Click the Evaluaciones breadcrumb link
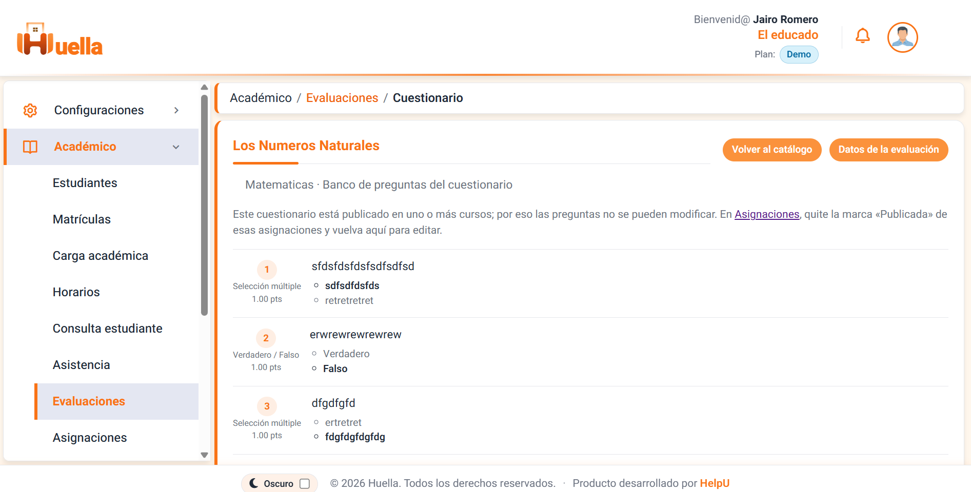 [x=342, y=98]
